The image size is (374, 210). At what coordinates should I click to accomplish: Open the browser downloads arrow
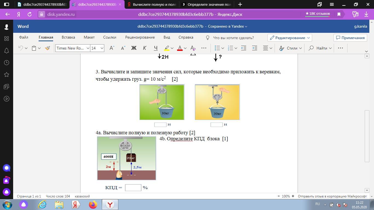click(366, 14)
